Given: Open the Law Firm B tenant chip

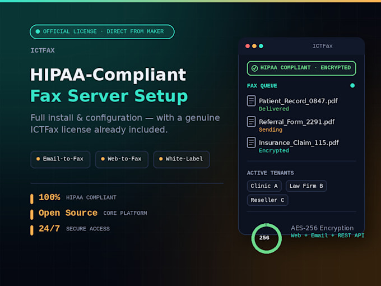Looking at the screenshot, I should [x=306, y=186].
